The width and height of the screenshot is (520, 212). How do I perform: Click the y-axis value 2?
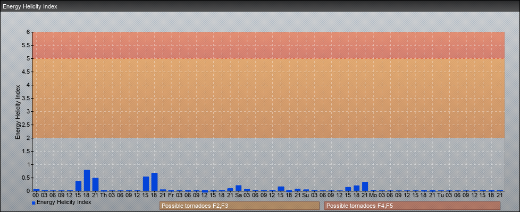click(29, 138)
